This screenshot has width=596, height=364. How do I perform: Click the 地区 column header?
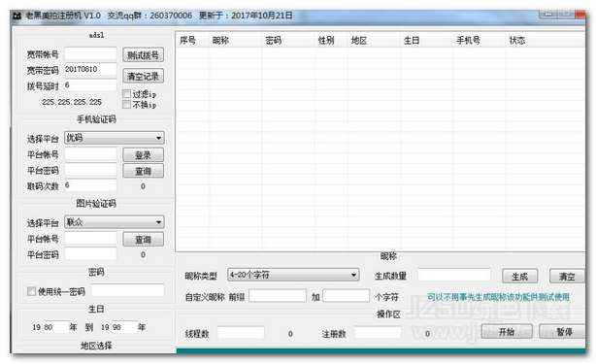point(374,40)
